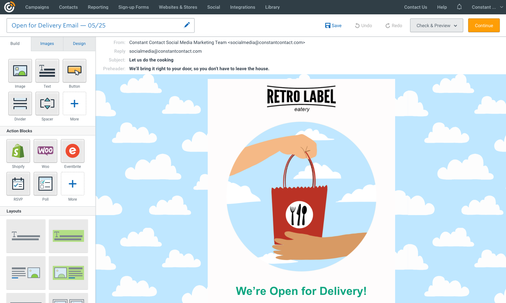Image resolution: width=506 pixels, height=303 pixels.
Task: Go to Contacts
Action: pos(68,7)
